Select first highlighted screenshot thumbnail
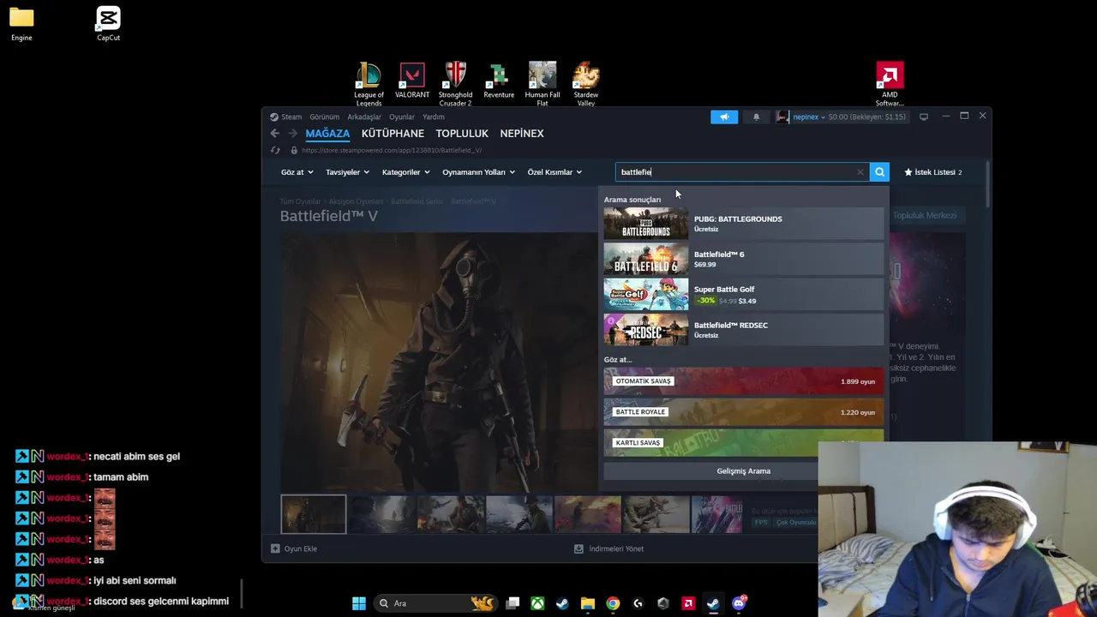Viewport: 1097px width, 617px height. click(x=314, y=514)
